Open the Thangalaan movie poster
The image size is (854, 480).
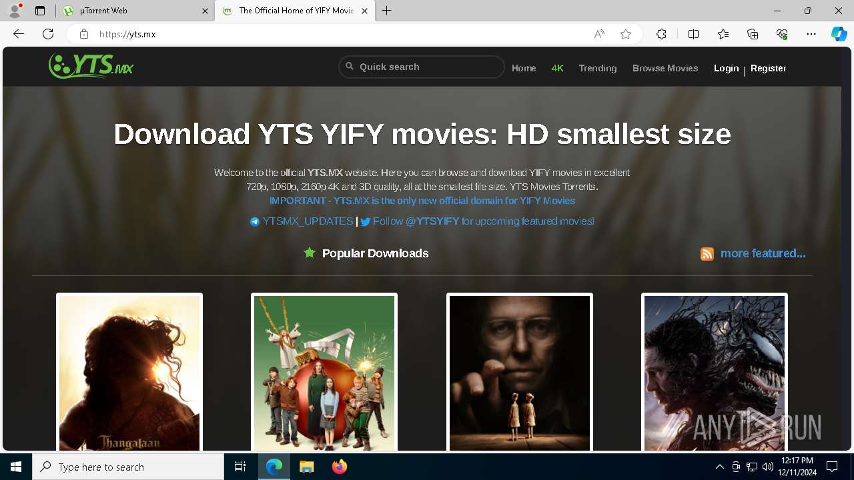click(x=129, y=372)
